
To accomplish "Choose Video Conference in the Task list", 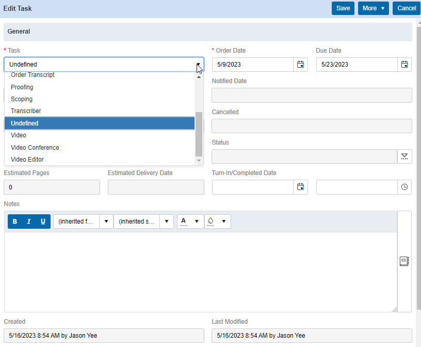I will (35, 148).
